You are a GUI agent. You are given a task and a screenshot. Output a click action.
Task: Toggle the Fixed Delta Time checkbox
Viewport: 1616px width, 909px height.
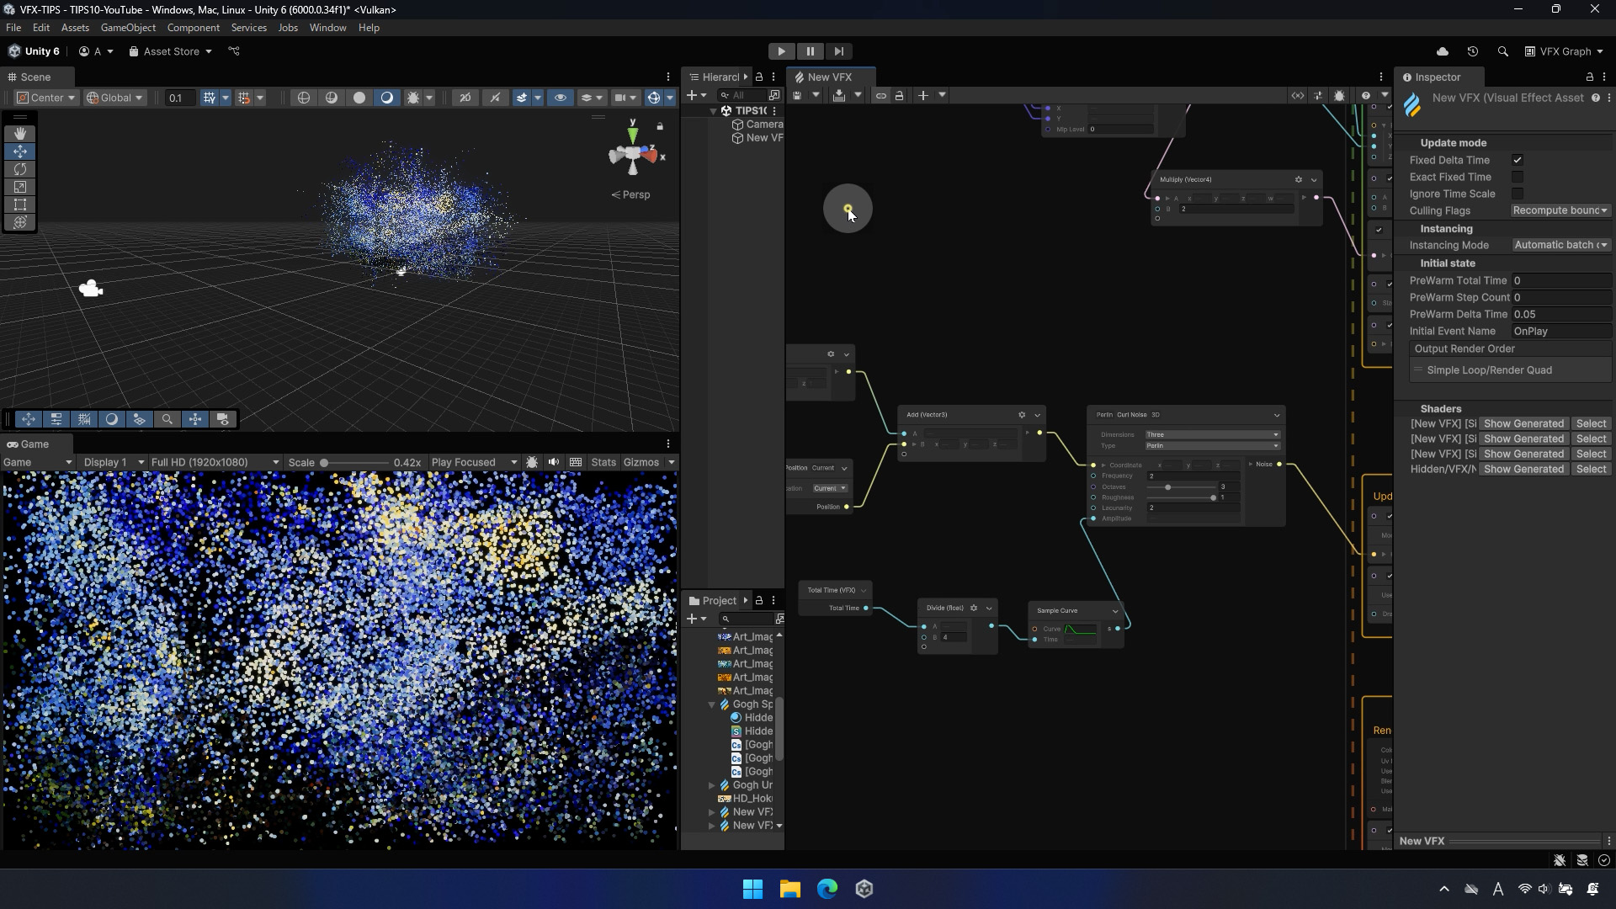(1517, 160)
